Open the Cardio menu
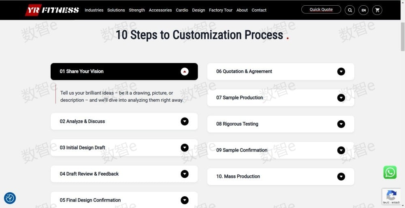405x208 pixels. [182, 10]
